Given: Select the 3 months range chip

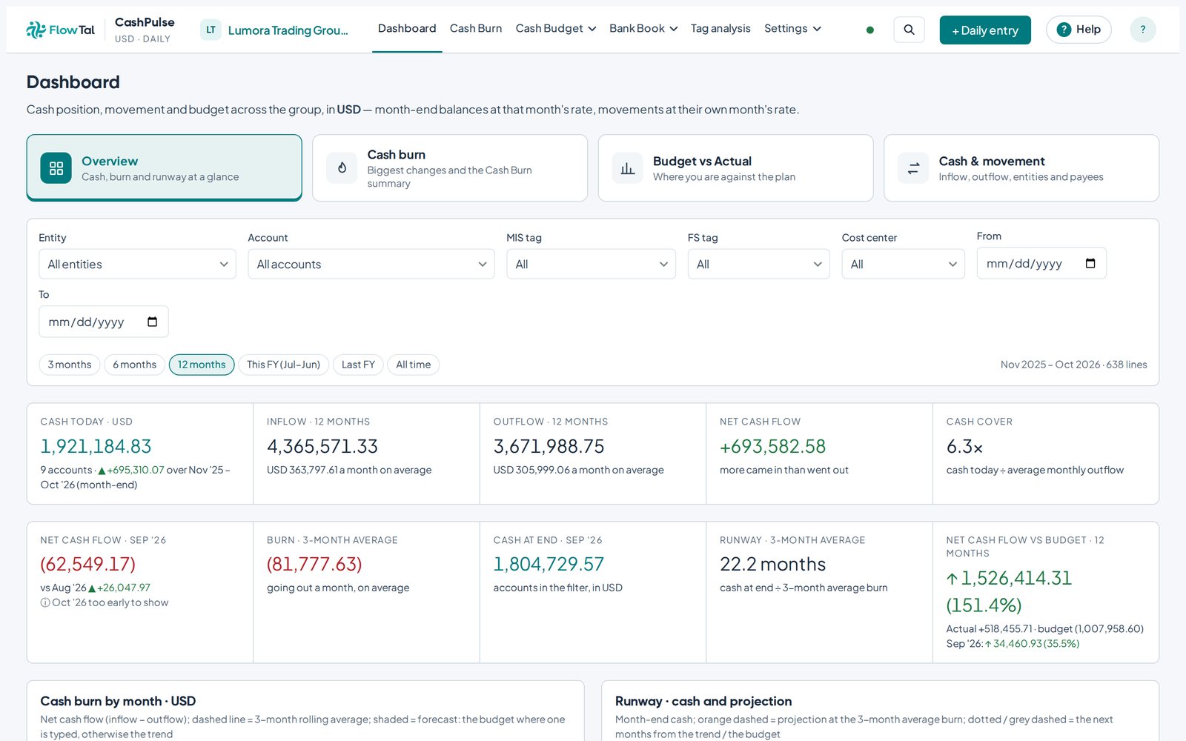Looking at the screenshot, I should click(x=70, y=365).
